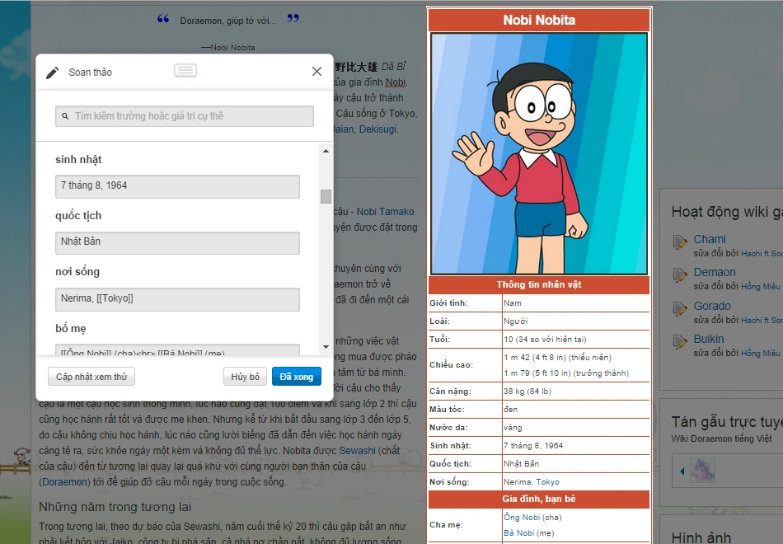Click the Nobi Nobita infobox title
783x544 pixels.
539,20
